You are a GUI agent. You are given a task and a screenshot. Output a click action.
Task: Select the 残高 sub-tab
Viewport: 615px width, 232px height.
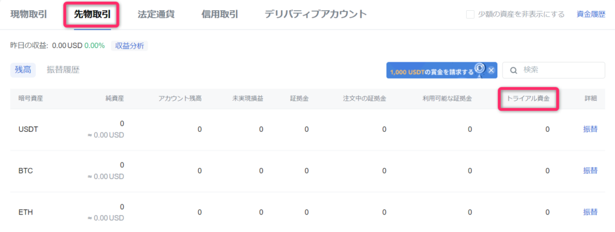pos(23,70)
